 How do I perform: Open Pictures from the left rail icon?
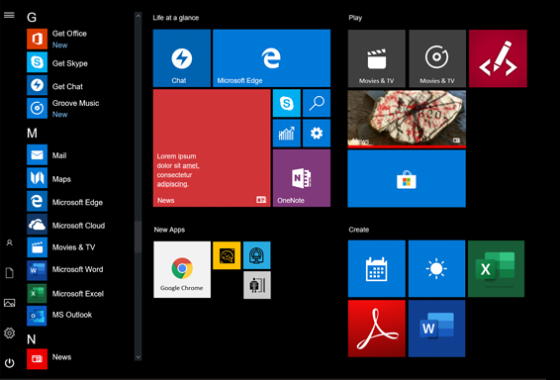[9, 303]
